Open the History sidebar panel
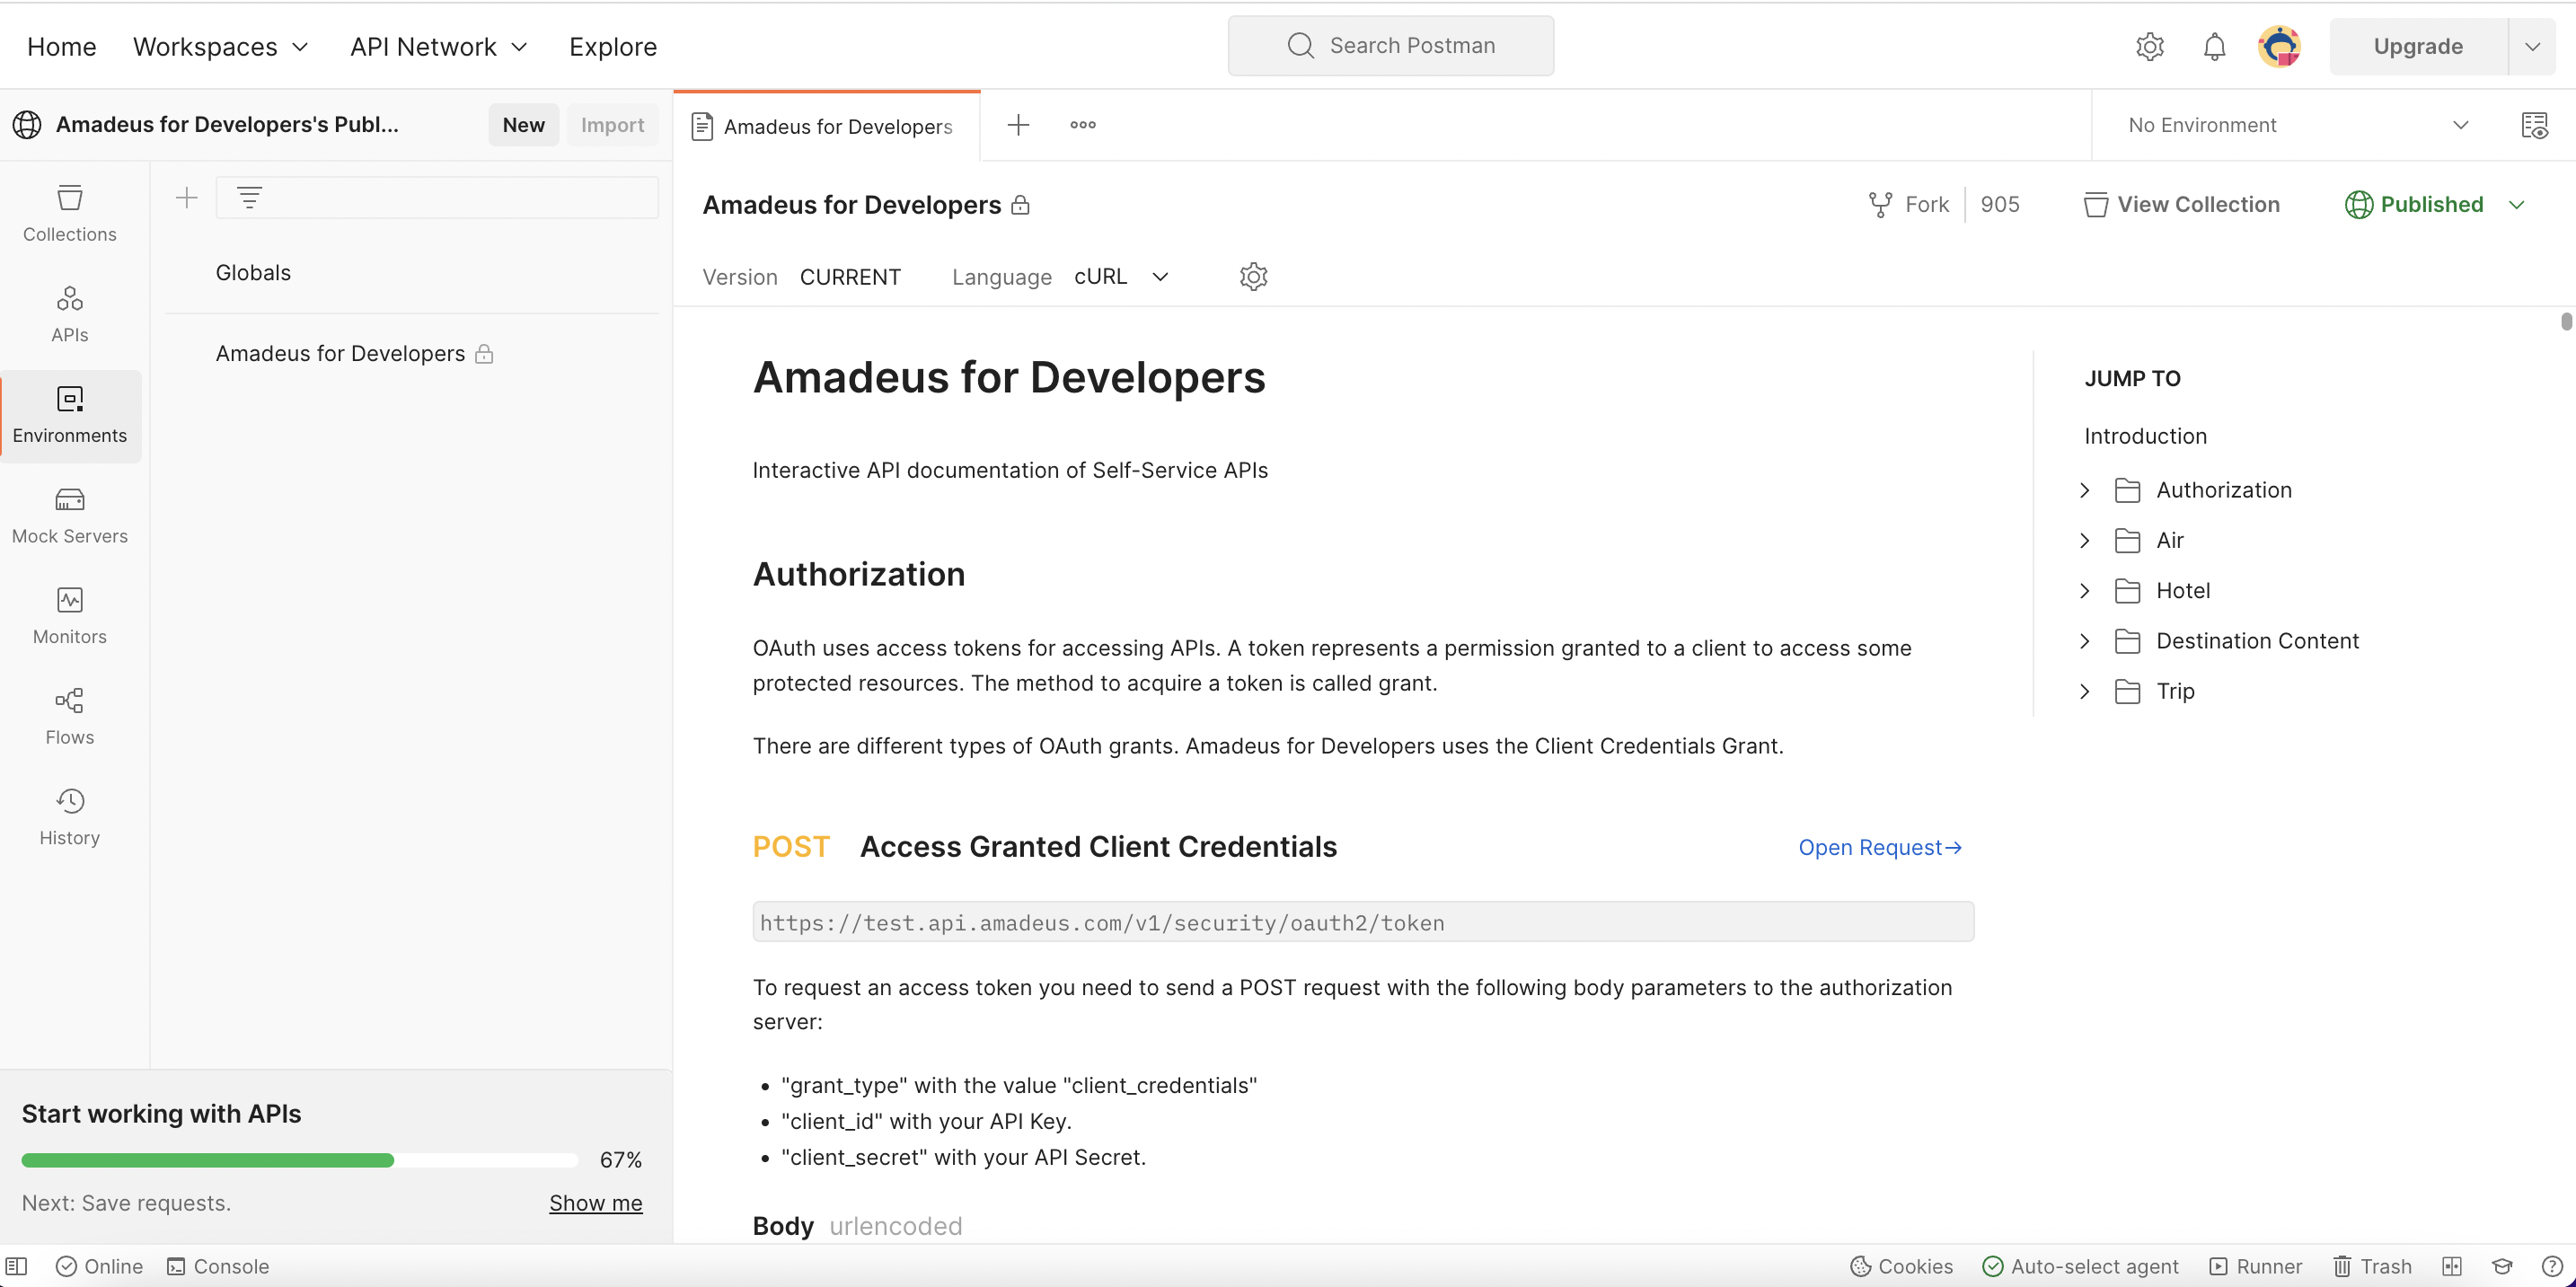Viewport: 2576px width, 1287px height. pos(70,817)
